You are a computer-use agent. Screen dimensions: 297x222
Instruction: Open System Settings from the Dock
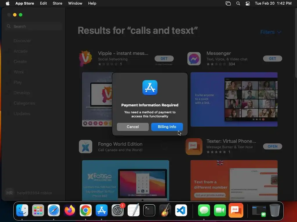coord(117,210)
